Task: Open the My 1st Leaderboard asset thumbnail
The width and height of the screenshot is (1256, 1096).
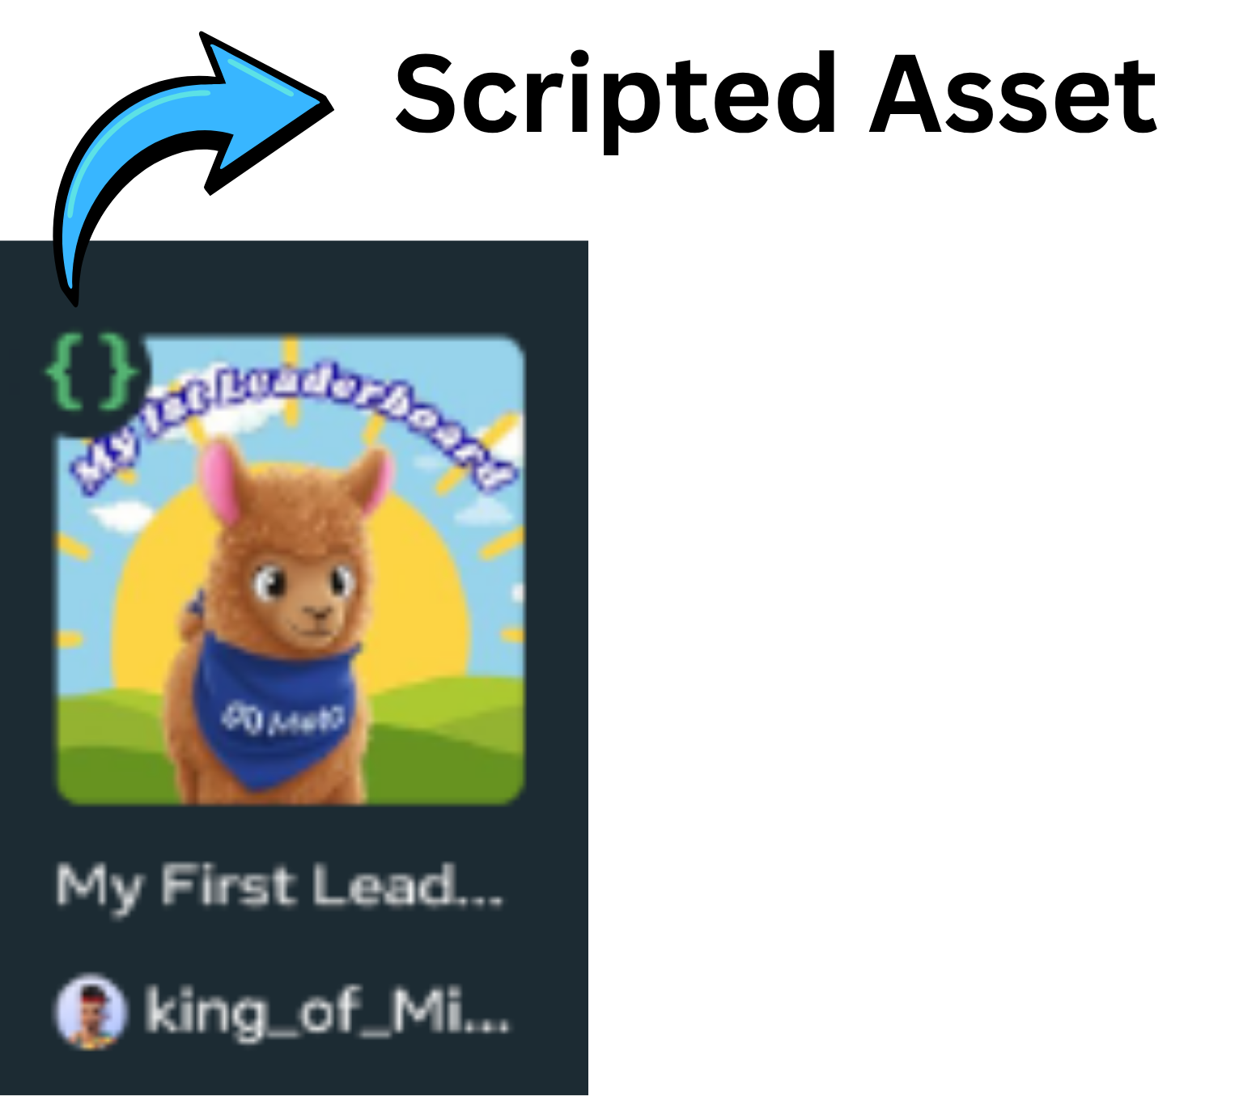Action: click(290, 570)
